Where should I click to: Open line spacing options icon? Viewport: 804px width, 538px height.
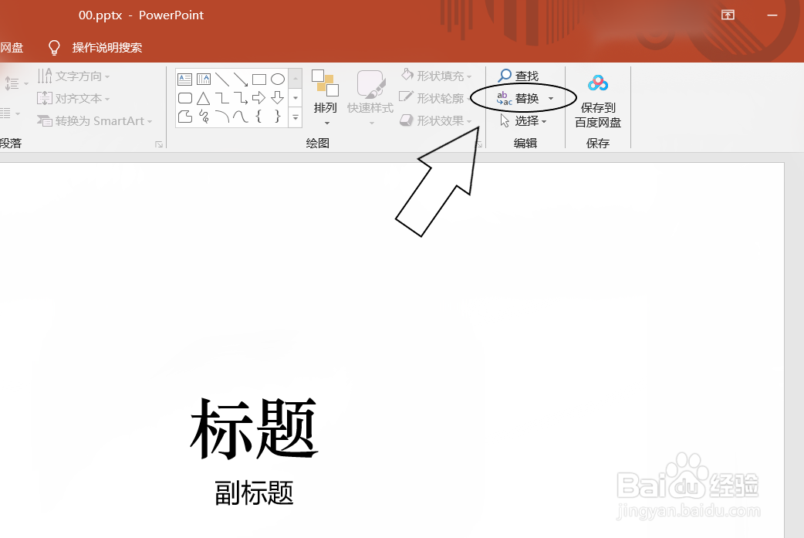tap(15, 83)
